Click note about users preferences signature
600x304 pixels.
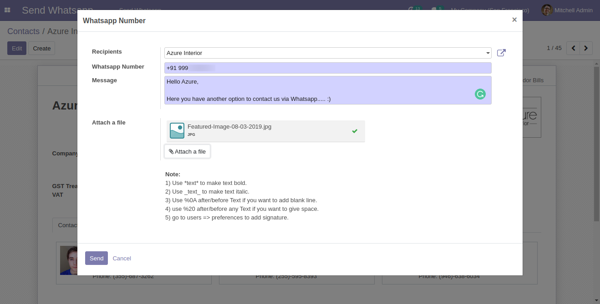click(x=227, y=217)
